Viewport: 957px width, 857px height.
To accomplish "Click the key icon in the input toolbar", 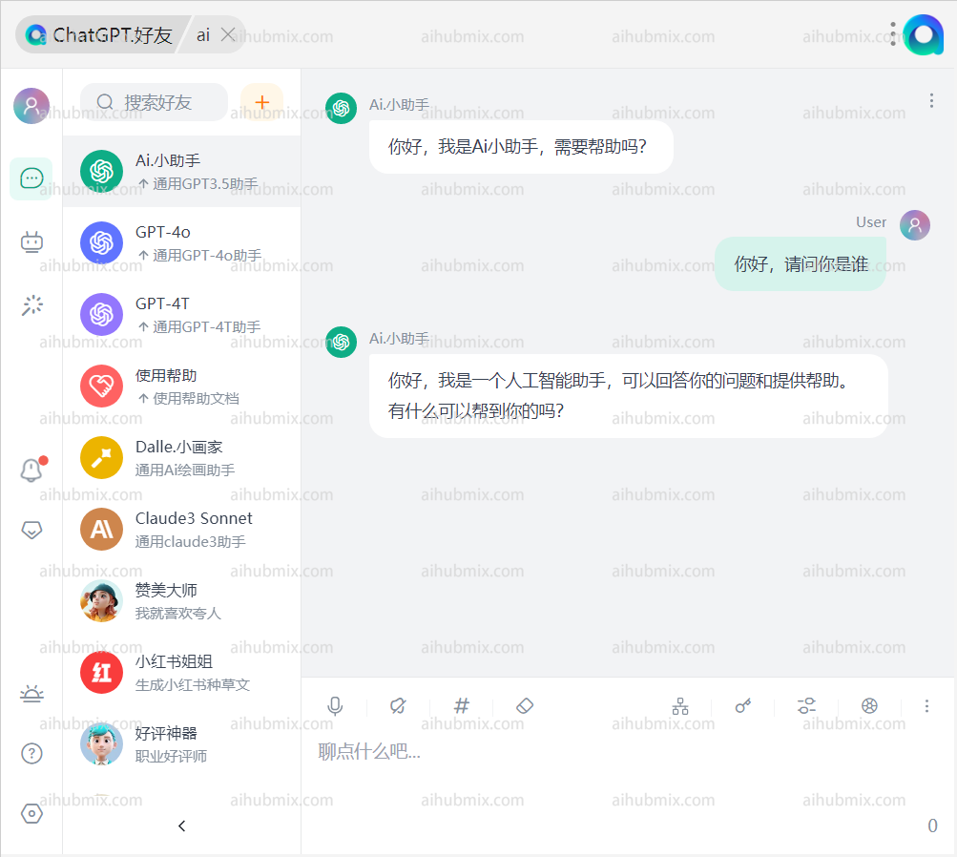I will [x=742, y=706].
